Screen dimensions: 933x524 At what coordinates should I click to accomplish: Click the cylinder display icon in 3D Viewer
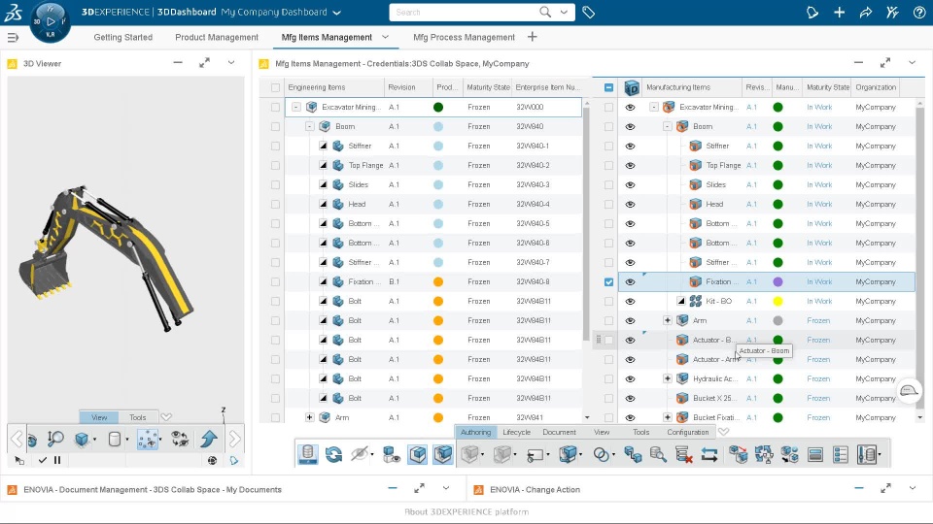[115, 439]
